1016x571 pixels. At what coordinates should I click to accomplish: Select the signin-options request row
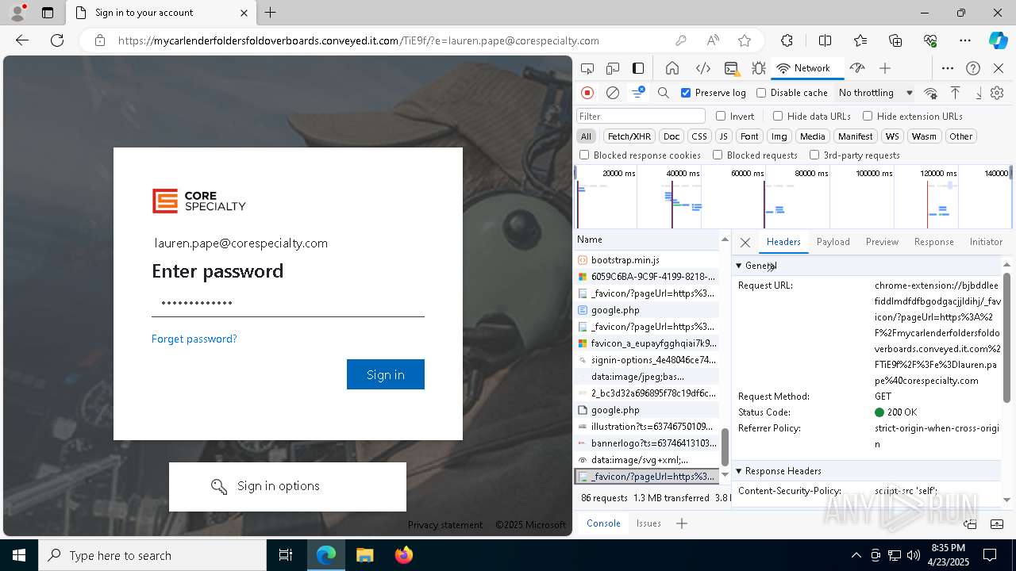tap(647, 360)
